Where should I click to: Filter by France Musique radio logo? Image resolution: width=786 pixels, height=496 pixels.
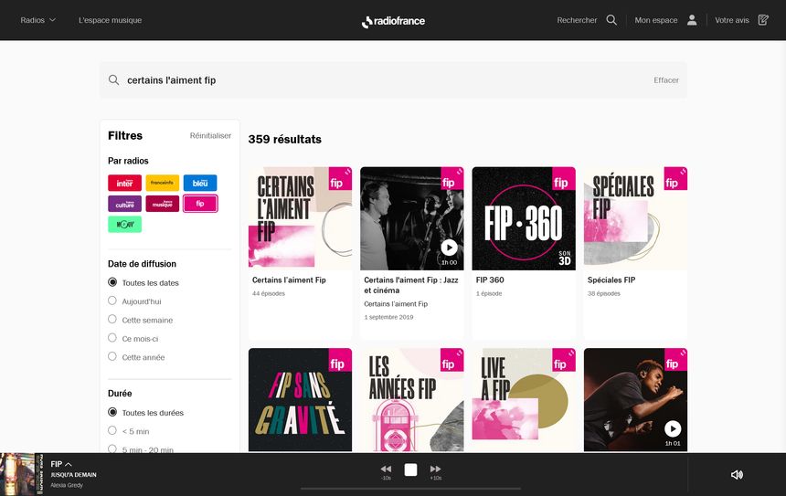point(163,204)
